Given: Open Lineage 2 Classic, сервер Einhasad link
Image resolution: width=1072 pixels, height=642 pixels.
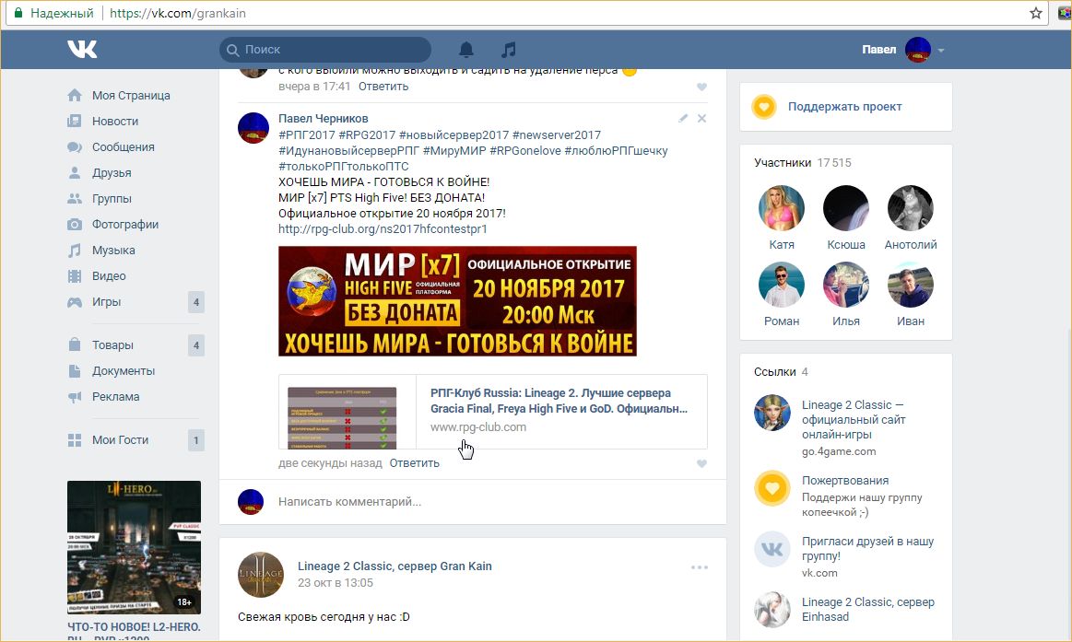Looking at the screenshot, I should [x=868, y=609].
